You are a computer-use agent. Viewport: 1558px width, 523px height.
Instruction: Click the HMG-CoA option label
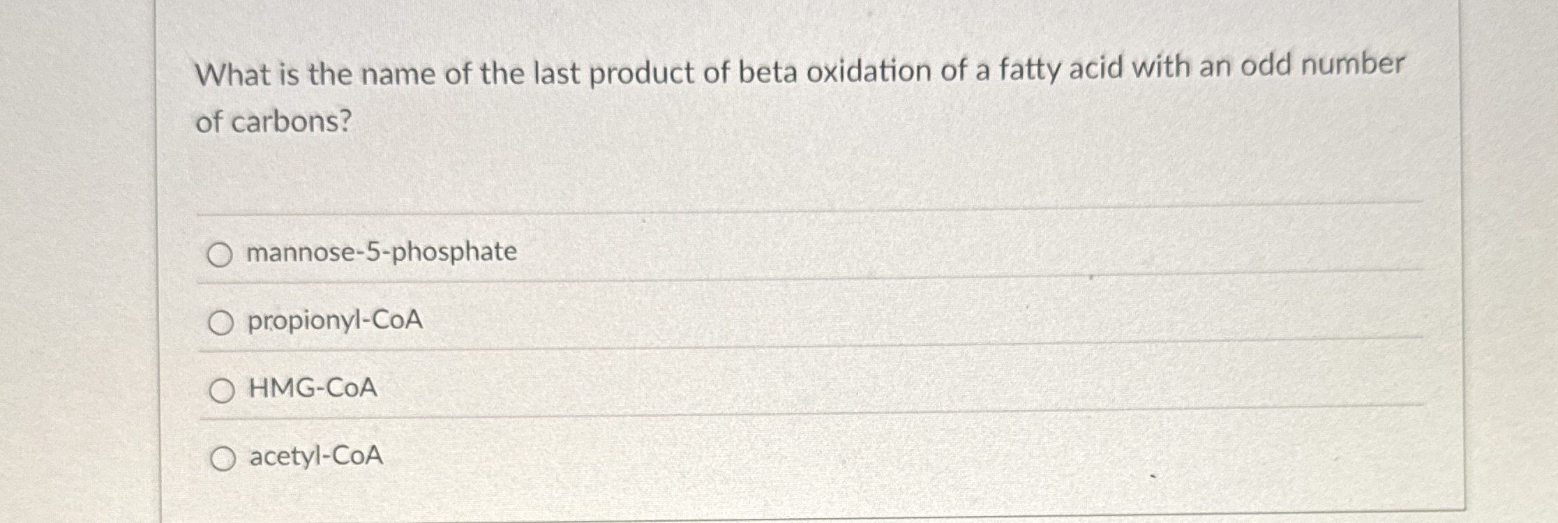click(x=314, y=388)
